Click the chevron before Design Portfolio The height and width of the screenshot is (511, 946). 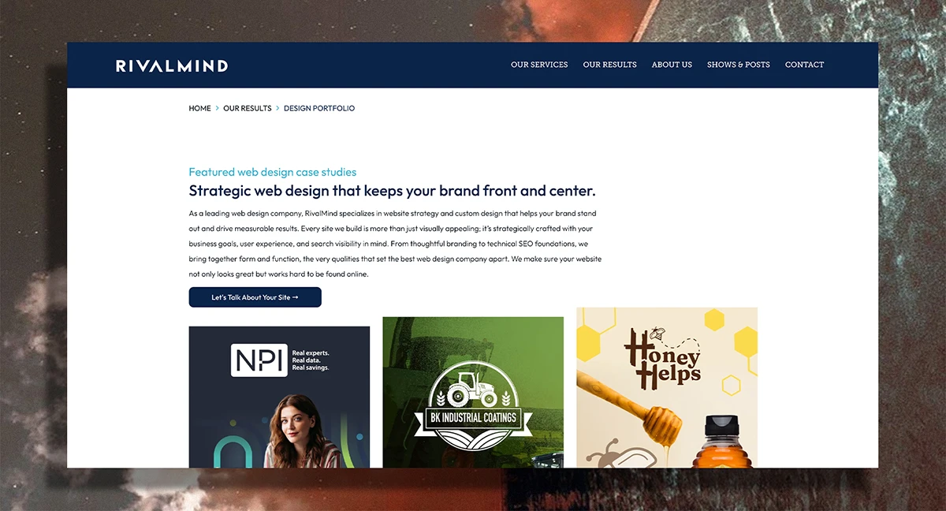277,108
